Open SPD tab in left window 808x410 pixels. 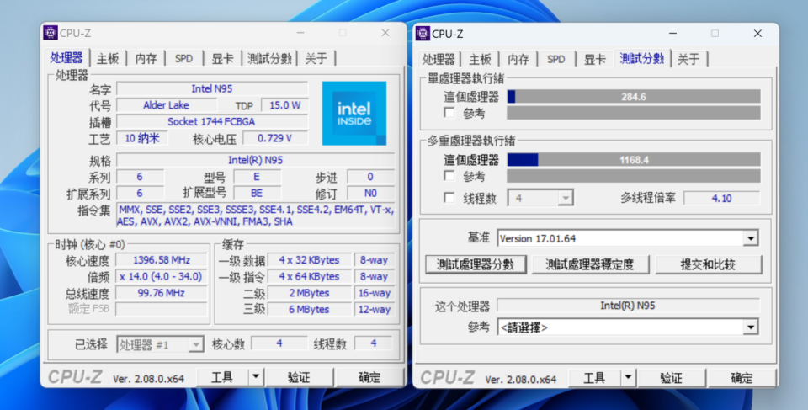184,58
